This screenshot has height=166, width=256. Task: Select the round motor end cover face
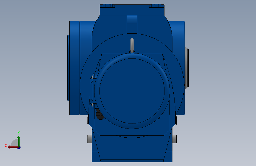pos(132,91)
